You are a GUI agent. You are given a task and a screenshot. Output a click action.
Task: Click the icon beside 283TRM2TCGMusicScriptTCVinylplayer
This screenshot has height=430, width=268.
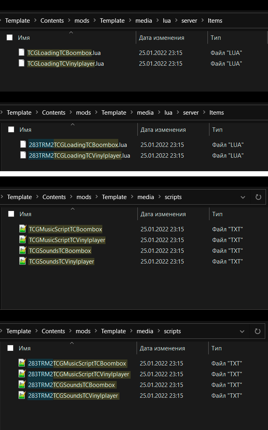[x=22, y=374]
